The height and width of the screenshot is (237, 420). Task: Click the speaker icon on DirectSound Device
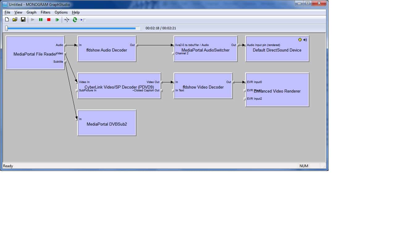[x=305, y=40]
